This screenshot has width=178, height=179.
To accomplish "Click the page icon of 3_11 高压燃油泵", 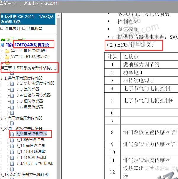I will [x=12, y=146].
